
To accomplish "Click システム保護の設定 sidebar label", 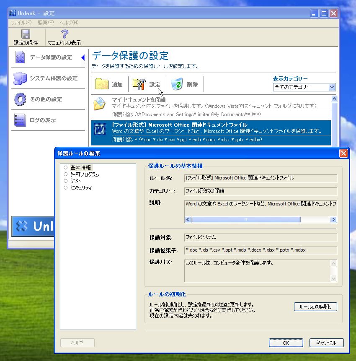I will [54, 78].
